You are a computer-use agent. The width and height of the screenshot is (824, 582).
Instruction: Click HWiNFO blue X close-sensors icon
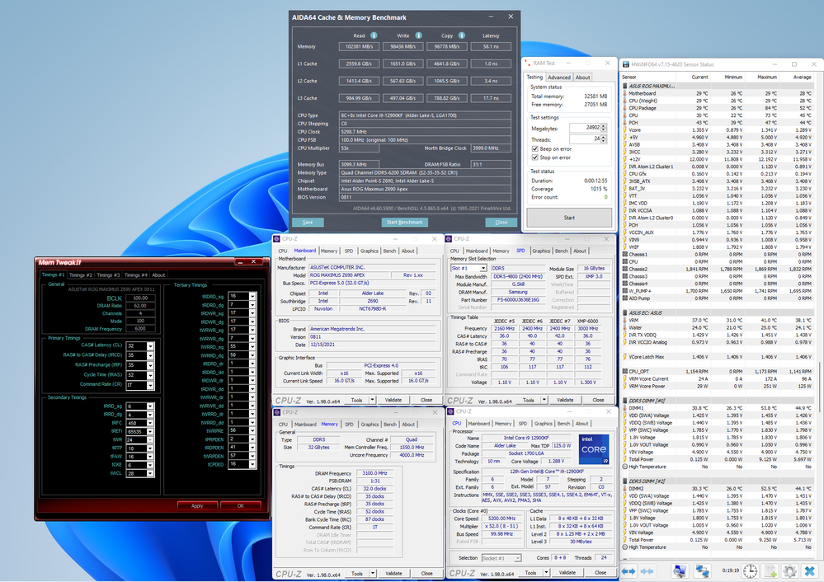click(810, 570)
